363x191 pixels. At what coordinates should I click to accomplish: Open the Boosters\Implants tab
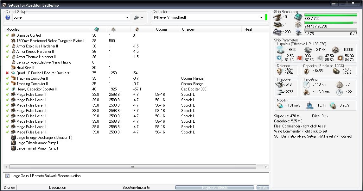(x=136, y=188)
